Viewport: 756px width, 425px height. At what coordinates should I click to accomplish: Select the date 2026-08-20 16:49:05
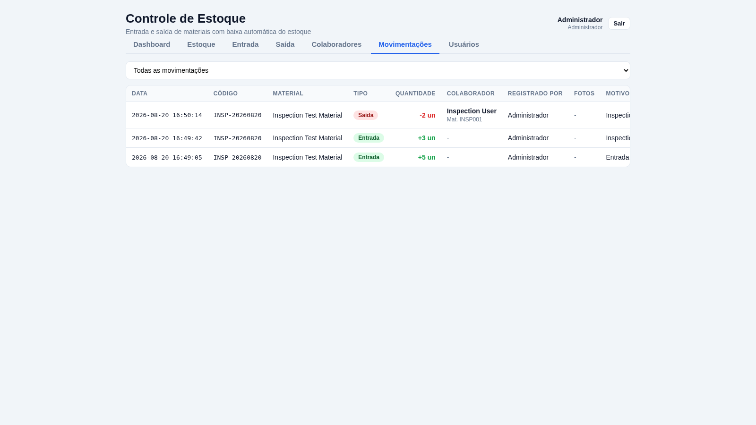167,157
